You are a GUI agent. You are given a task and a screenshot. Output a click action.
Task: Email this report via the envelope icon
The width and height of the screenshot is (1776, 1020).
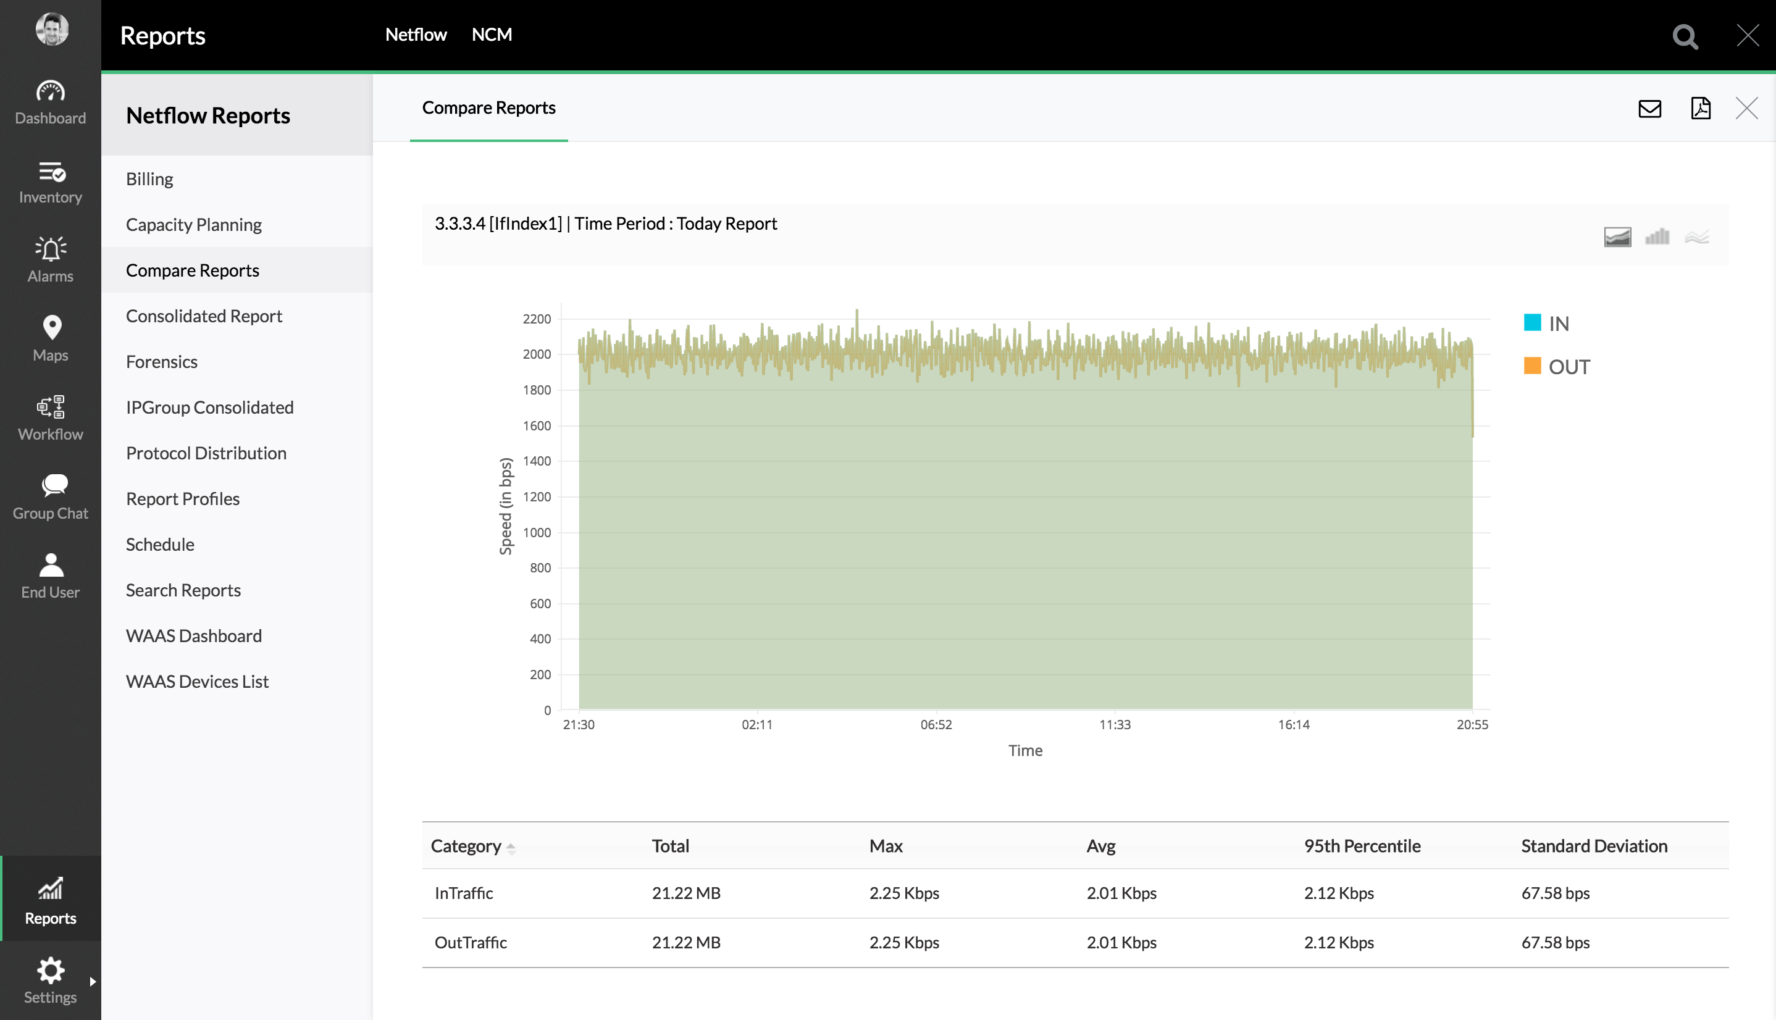[1650, 109]
